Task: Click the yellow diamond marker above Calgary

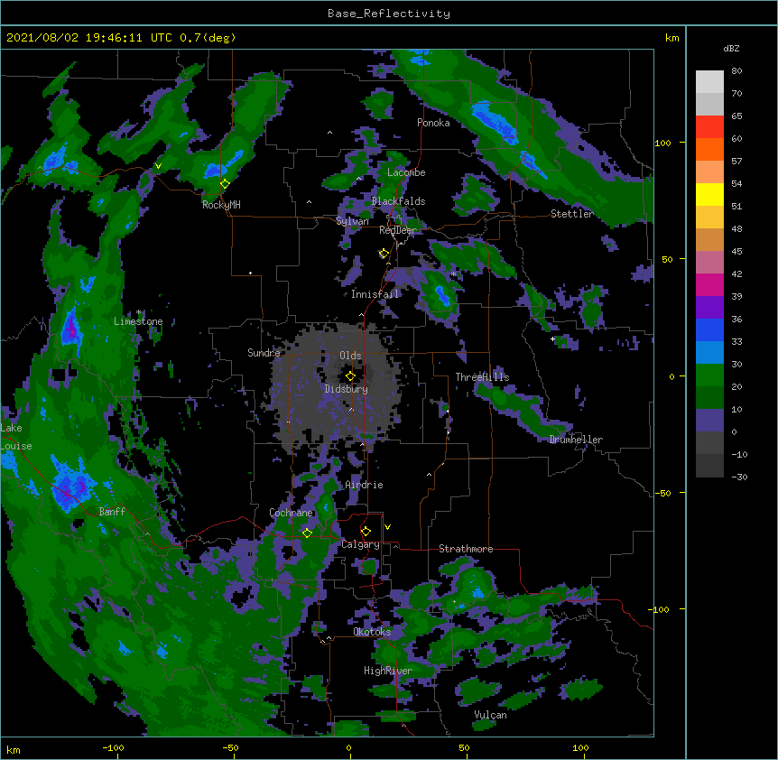Action: (366, 532)
